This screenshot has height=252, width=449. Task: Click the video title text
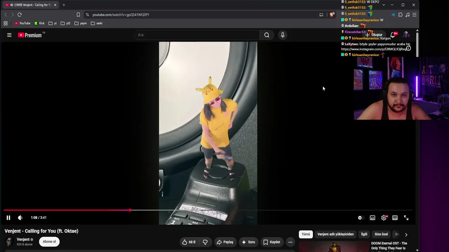pyautogui.click(x=41, y=231)
